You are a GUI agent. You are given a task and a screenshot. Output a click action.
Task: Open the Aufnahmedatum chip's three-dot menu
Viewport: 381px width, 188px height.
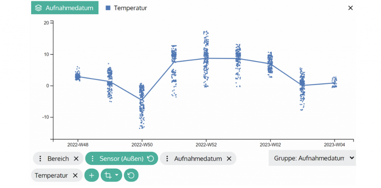tap(167, 159)
